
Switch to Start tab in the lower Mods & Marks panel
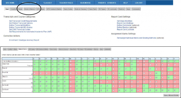coord(5,49)
